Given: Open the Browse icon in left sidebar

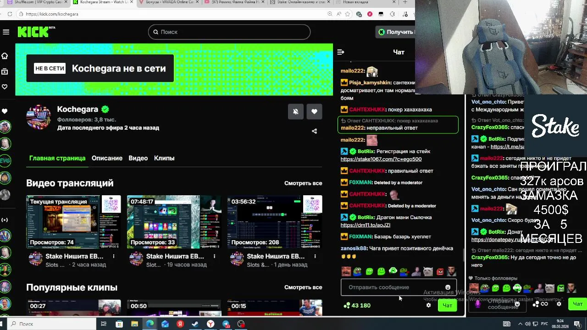Looking at the screenshot, I should click(x=5, y=71).
